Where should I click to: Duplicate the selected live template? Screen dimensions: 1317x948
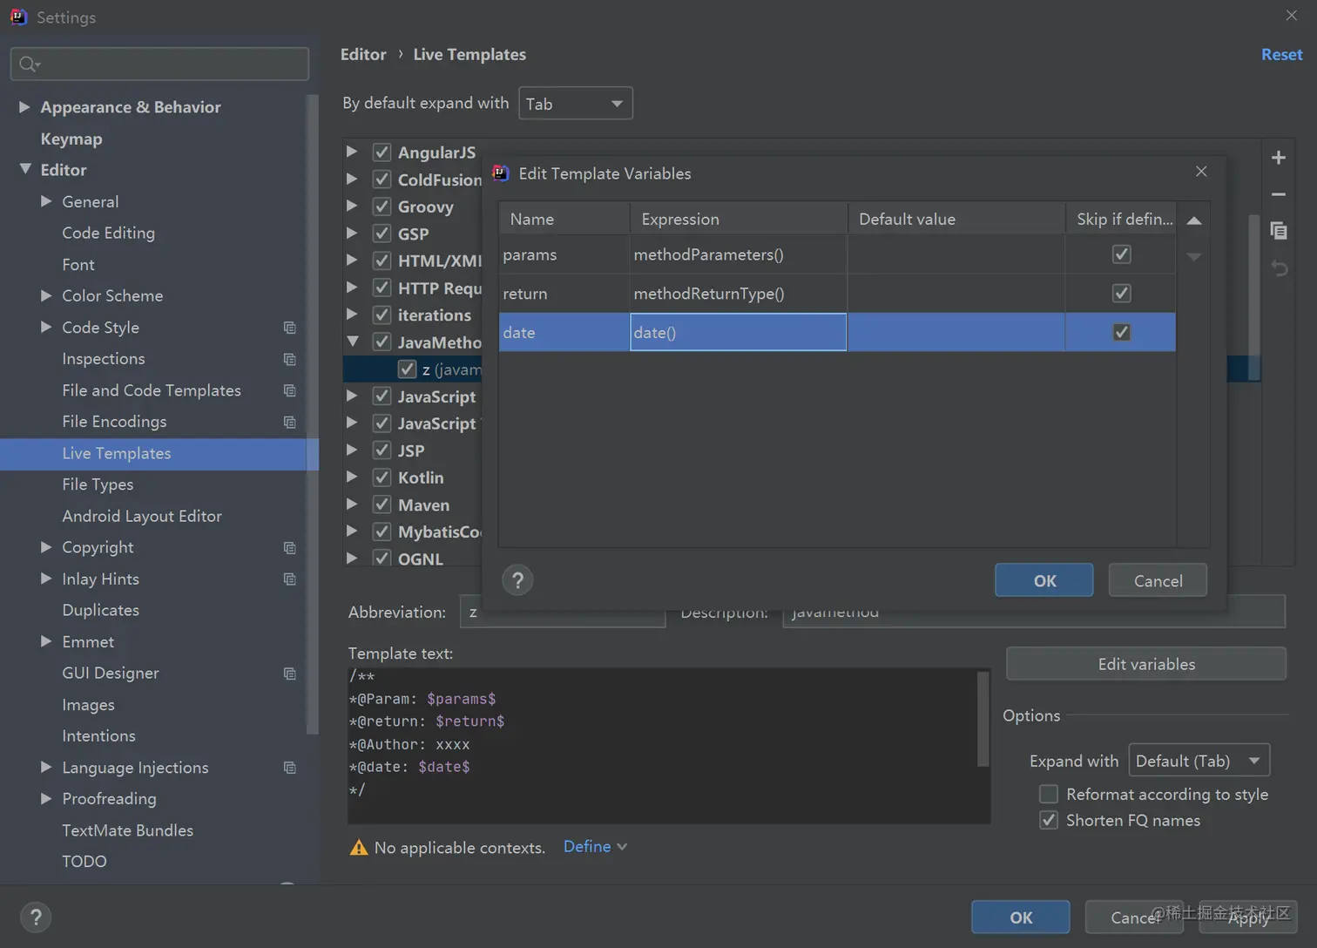click(x=1279, y=231)
